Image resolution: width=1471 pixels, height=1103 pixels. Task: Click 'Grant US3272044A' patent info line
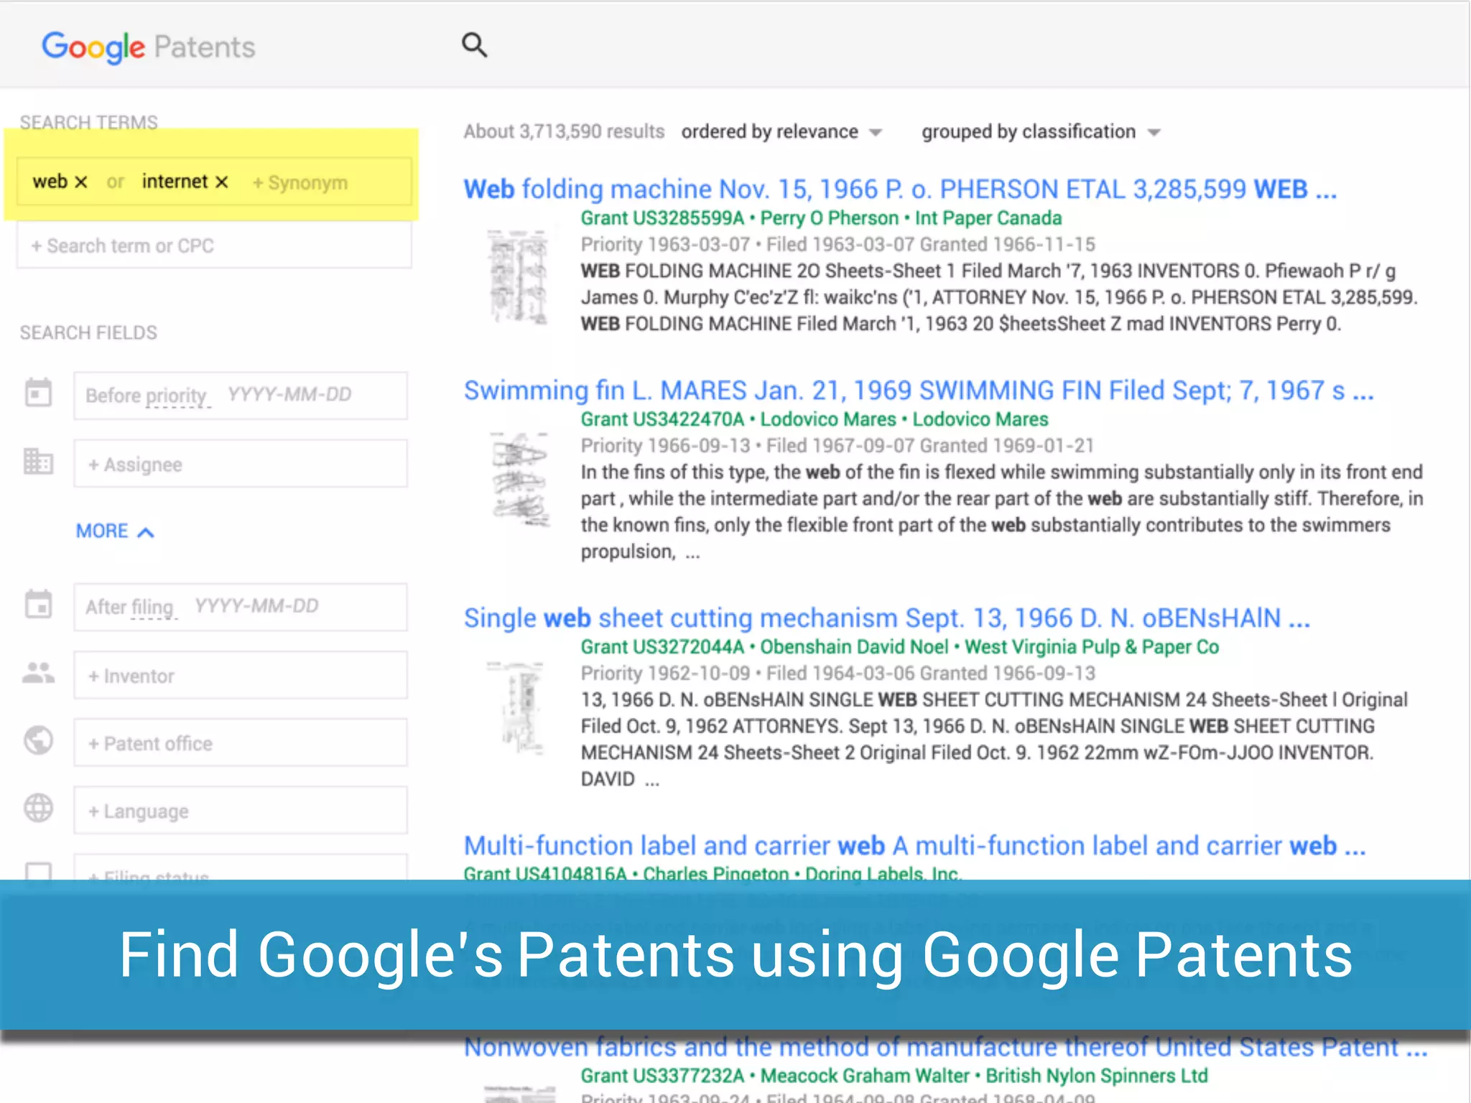pyautogui.click(x=900, y=647)
